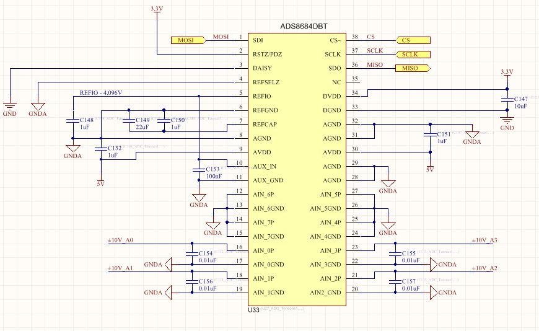Select the DVDD pin 34
Viewport: 539px width, 331px height.
[x=353, y=96]
